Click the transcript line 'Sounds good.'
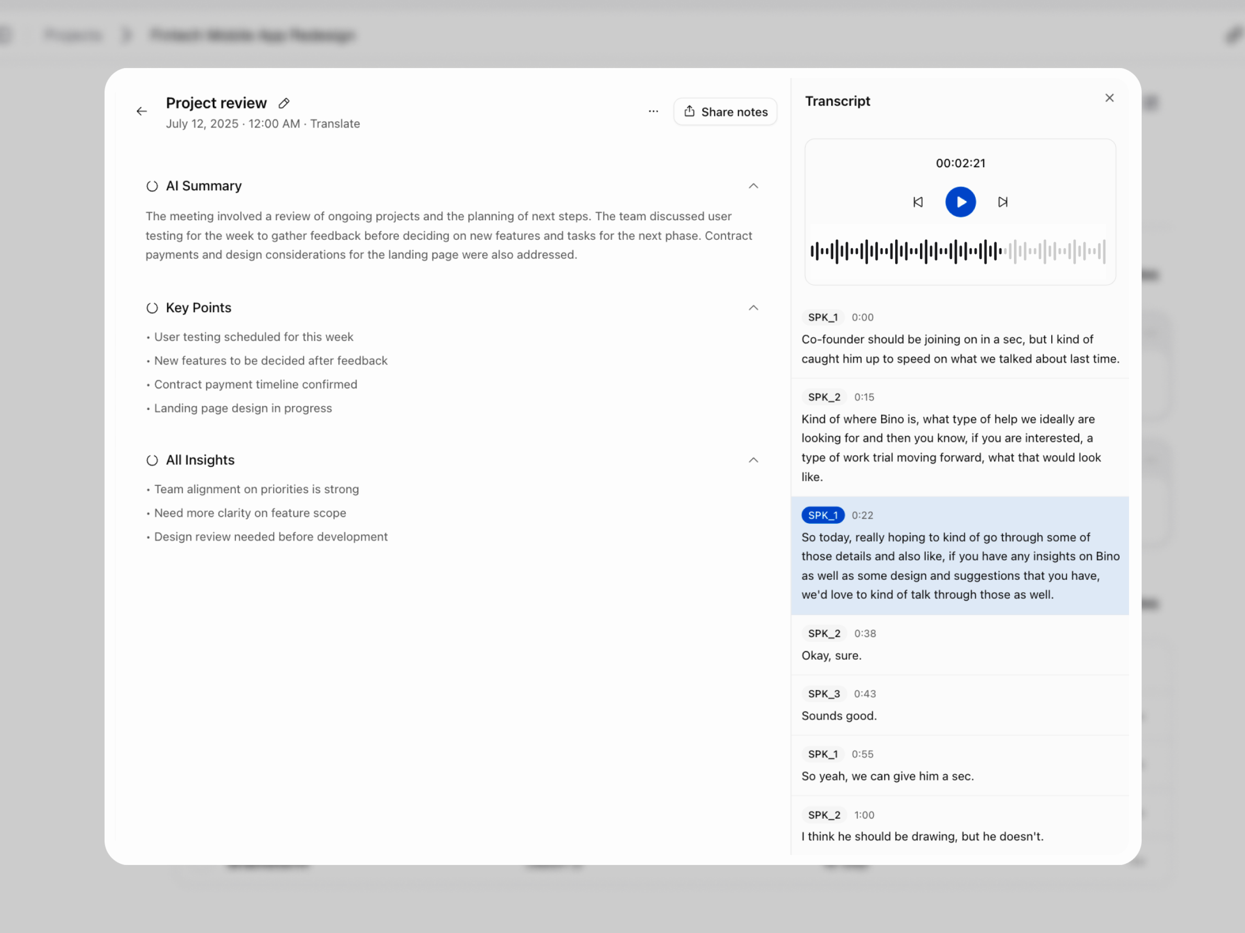This screenshot has height=933, width=1245. 839,716
